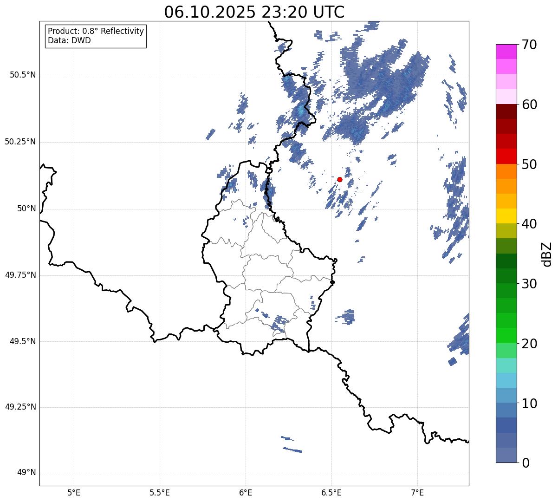Viewport: 558px width, 502px height.
Task: Pick the bright green swatch above 20
Action: coord(506,335)
